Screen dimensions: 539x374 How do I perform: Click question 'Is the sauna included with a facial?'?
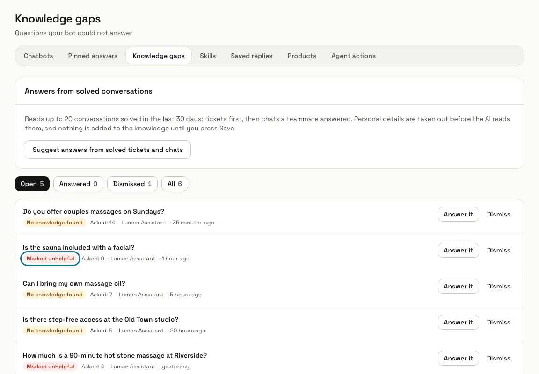pos(79,248)
